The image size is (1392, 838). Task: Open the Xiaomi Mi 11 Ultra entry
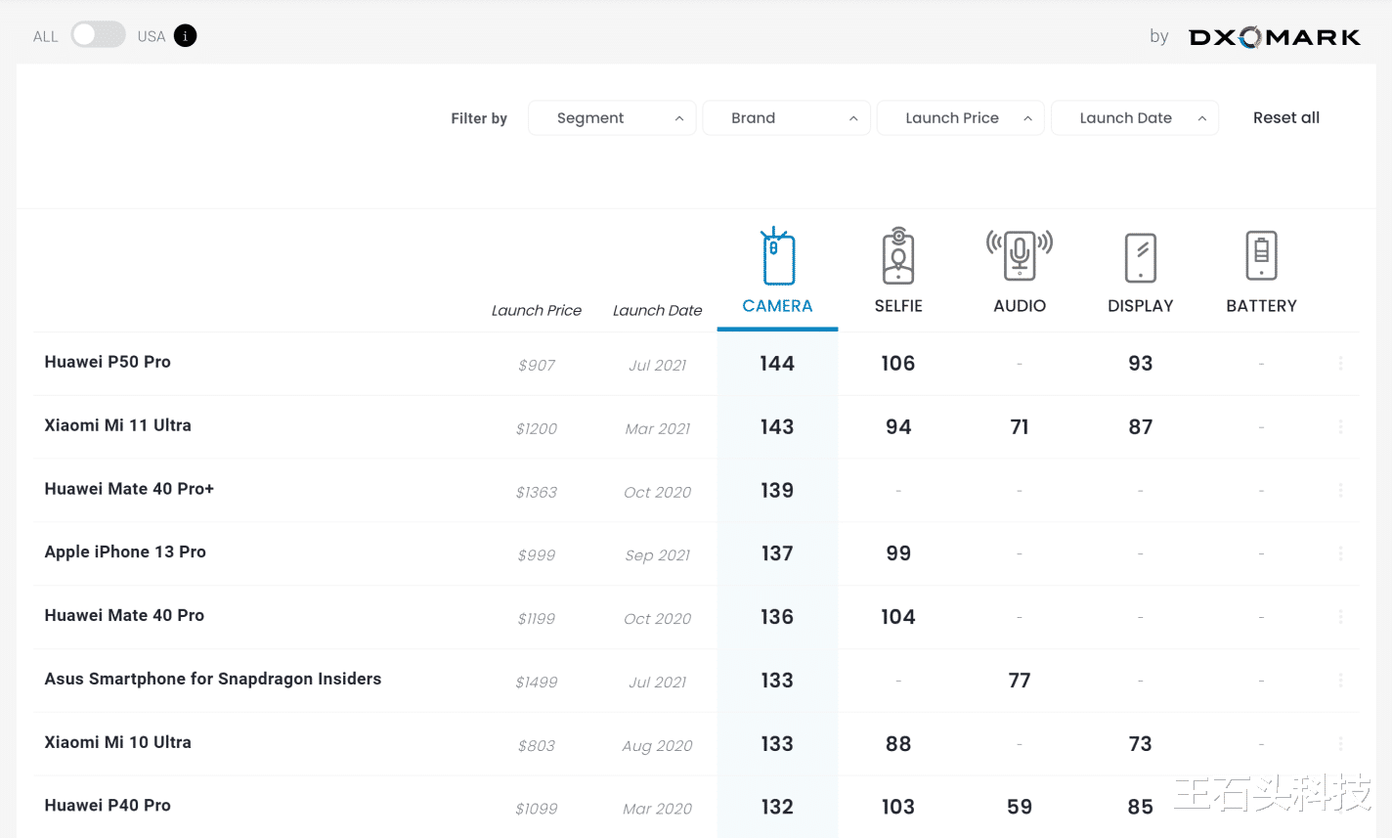117,425
